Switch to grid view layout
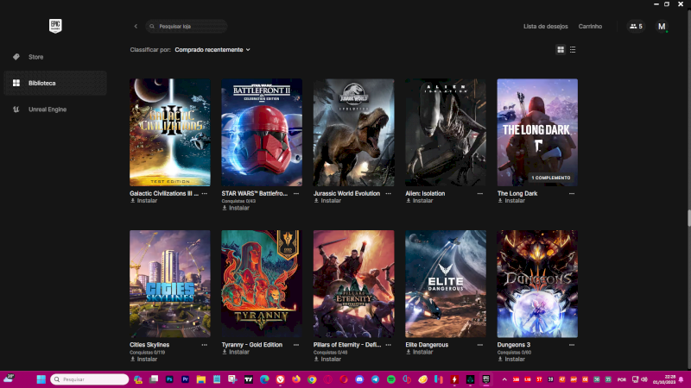Screen dimensions: 691x388 (561, 50)
